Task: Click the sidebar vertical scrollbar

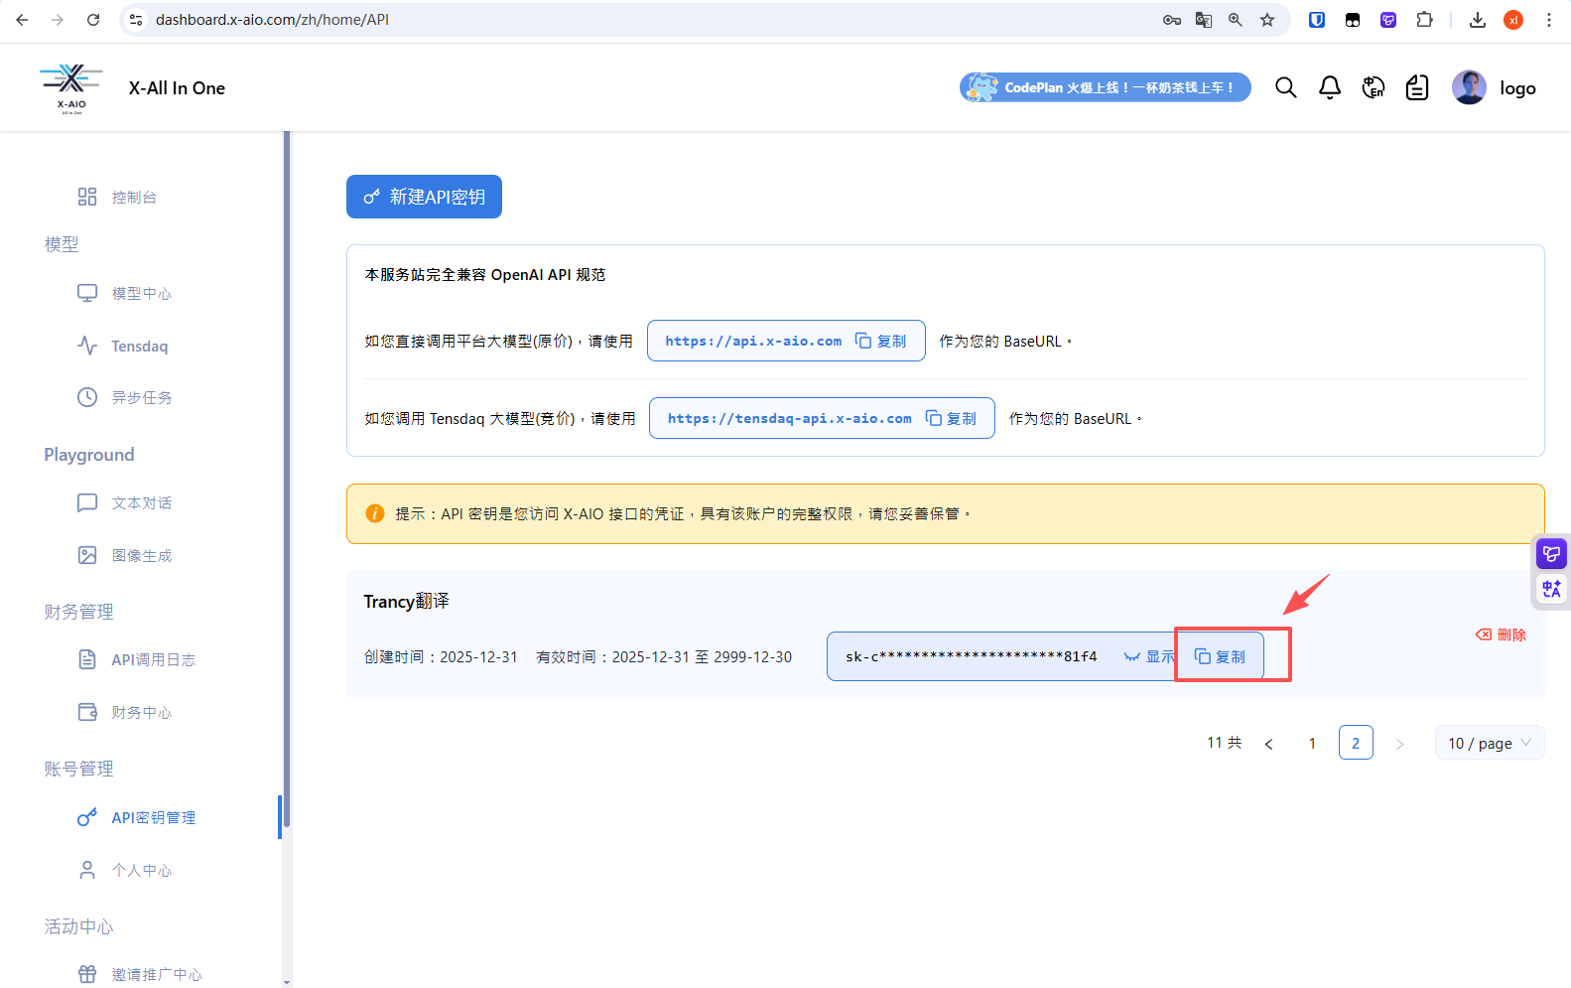Action: (x=287, y=479)
